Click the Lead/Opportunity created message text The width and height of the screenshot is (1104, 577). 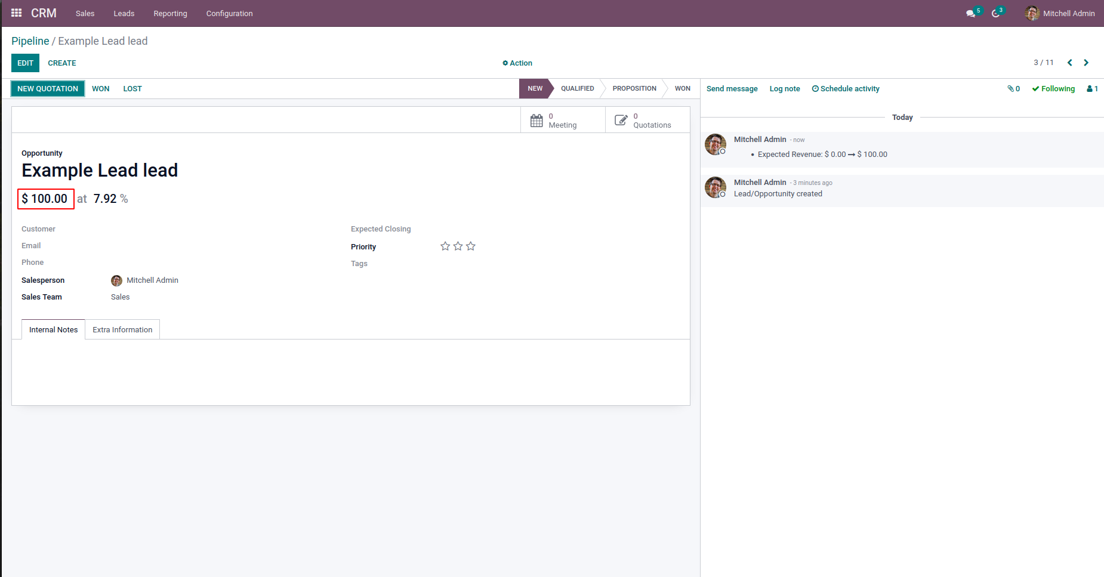click(778, 194)
